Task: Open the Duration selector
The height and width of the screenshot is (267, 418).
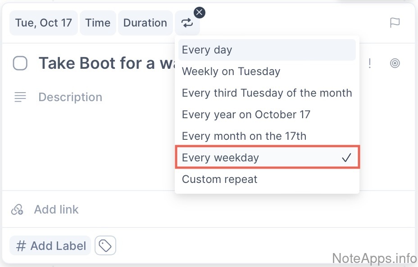Action: pyautogui.click(x=145, y=23)
